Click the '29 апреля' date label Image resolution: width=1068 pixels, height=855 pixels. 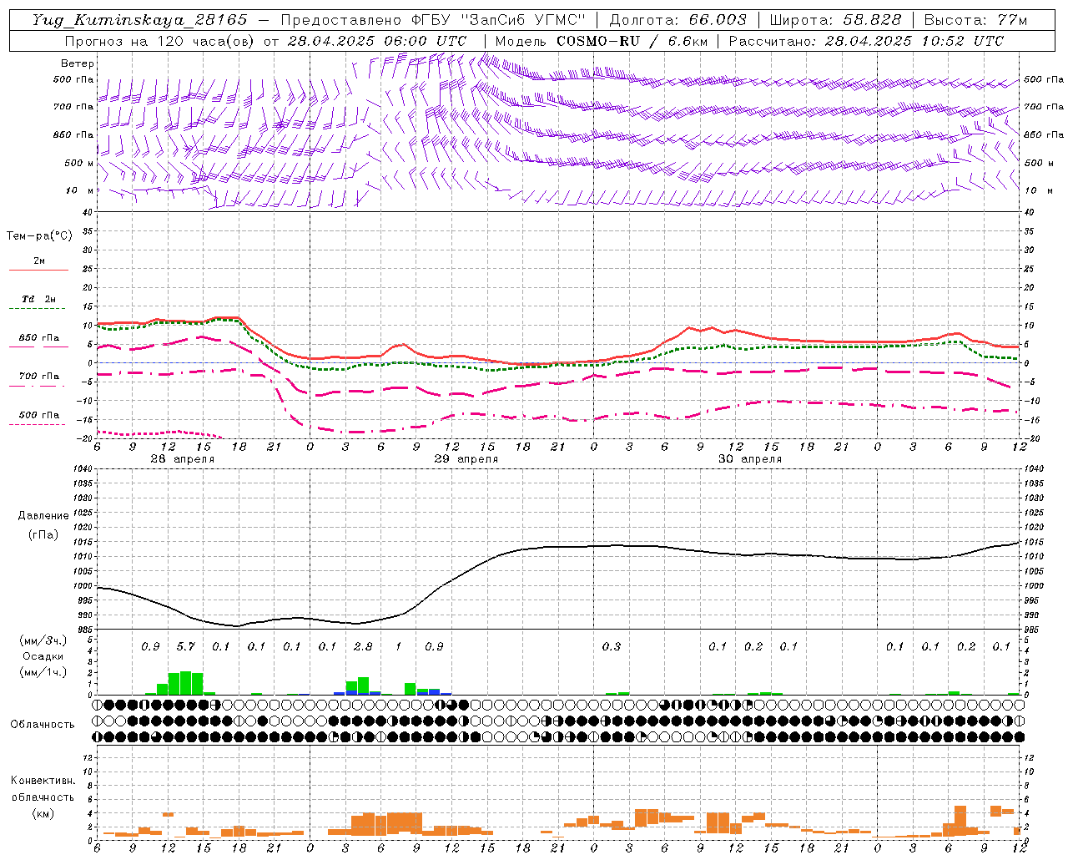(466, 459)
